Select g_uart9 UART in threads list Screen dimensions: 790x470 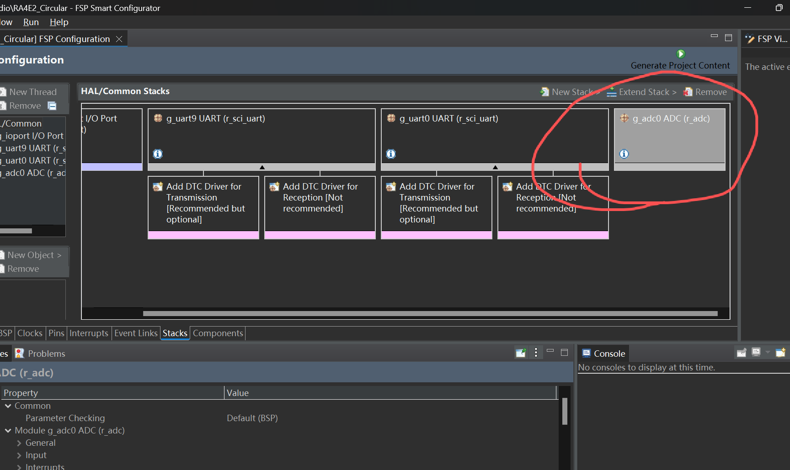[33, 148]
